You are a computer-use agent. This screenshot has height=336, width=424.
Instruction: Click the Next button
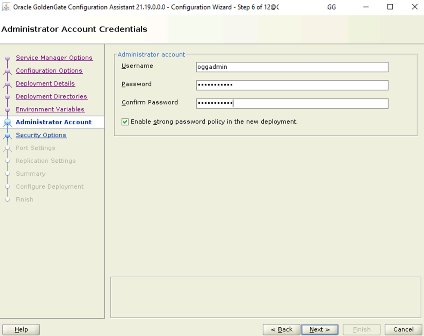320,329
